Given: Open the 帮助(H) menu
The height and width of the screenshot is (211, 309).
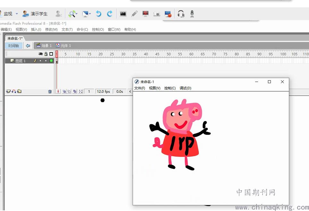Looking at the screenshot, I should pyautogui.click(x=130, y=29).
